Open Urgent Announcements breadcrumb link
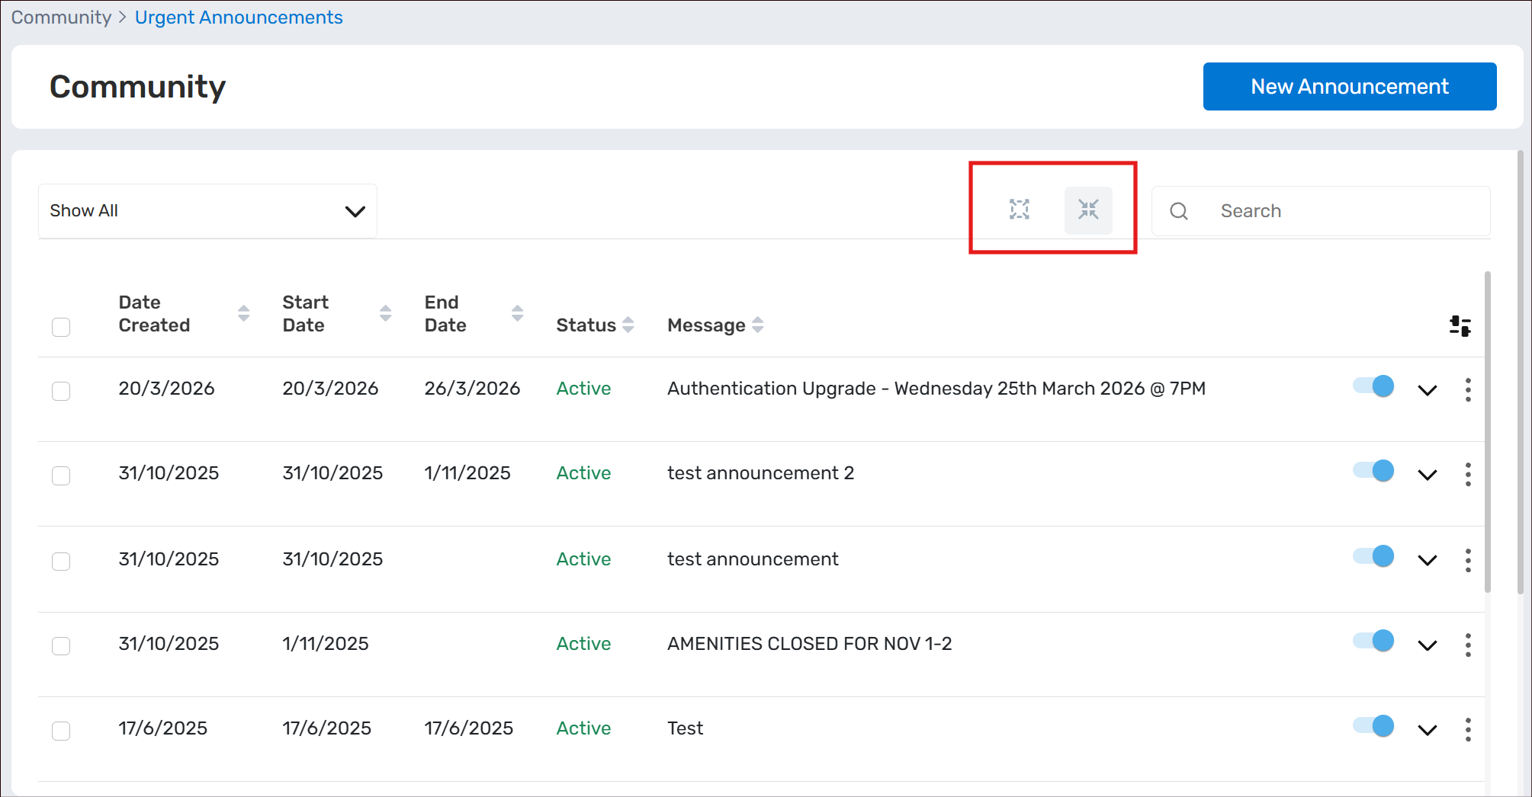This screenshot has height=797, width=1532. [x=239, y=18]
